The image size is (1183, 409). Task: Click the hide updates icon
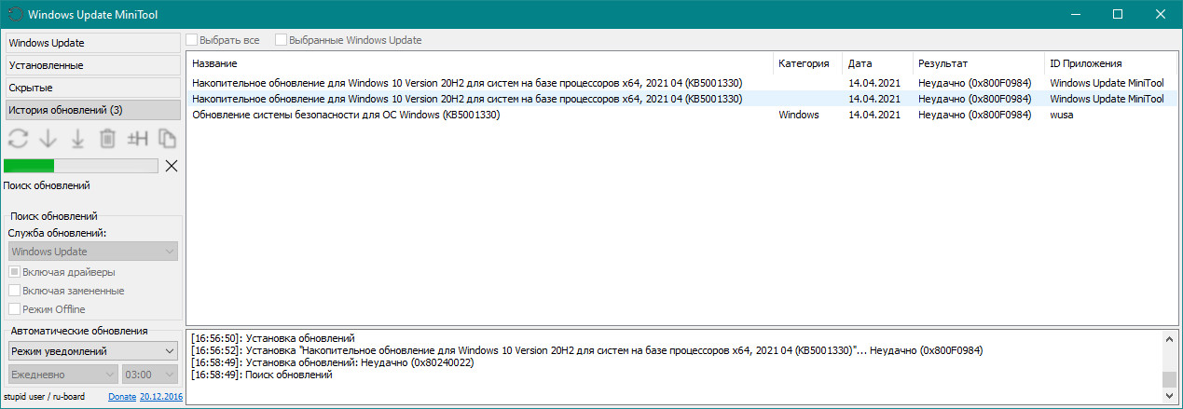(x=138, y=139)
